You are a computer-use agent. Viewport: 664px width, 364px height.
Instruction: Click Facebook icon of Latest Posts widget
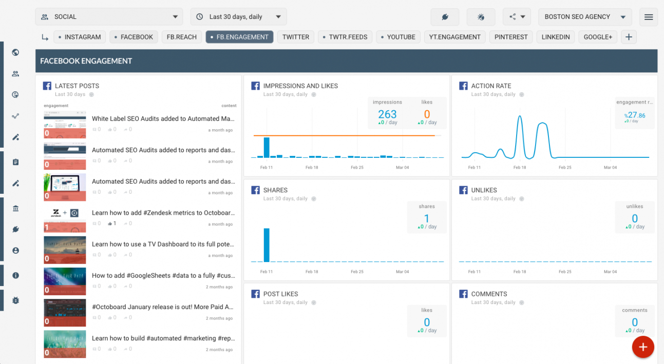(47, 86)
